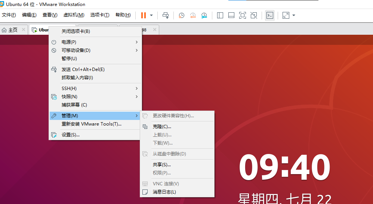Click the highlighted 管理(M) menu item
The height and width of the screenshot is (204, 373).
click(95, 116)
